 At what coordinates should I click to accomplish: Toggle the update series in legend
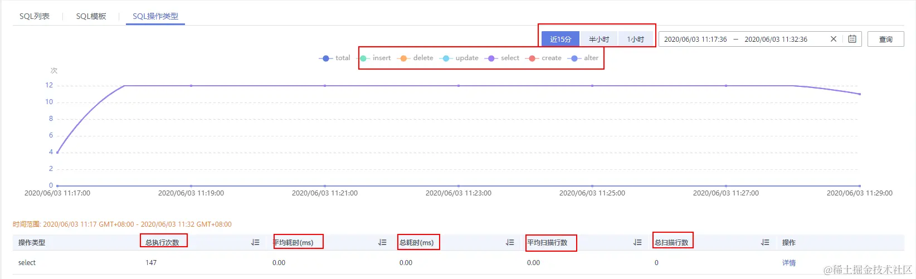pos(459,58)
